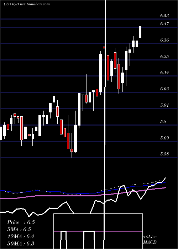Click the '12MA : 6.4' readout
178x249 pixels.
point(21,237)
